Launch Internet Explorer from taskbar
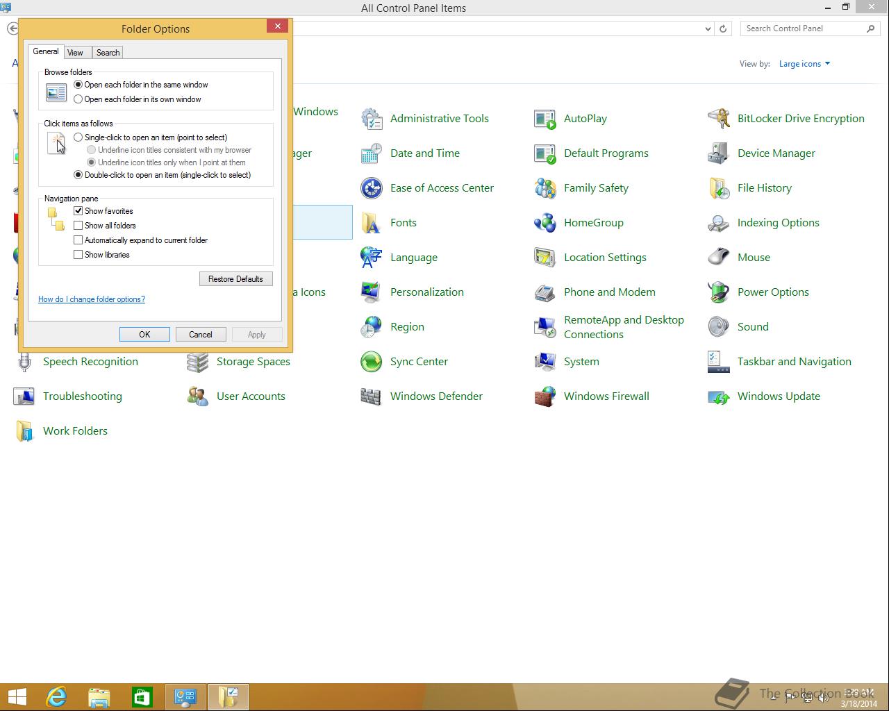Viewport: 889px width, 711px height. click(x=56, y=696)
